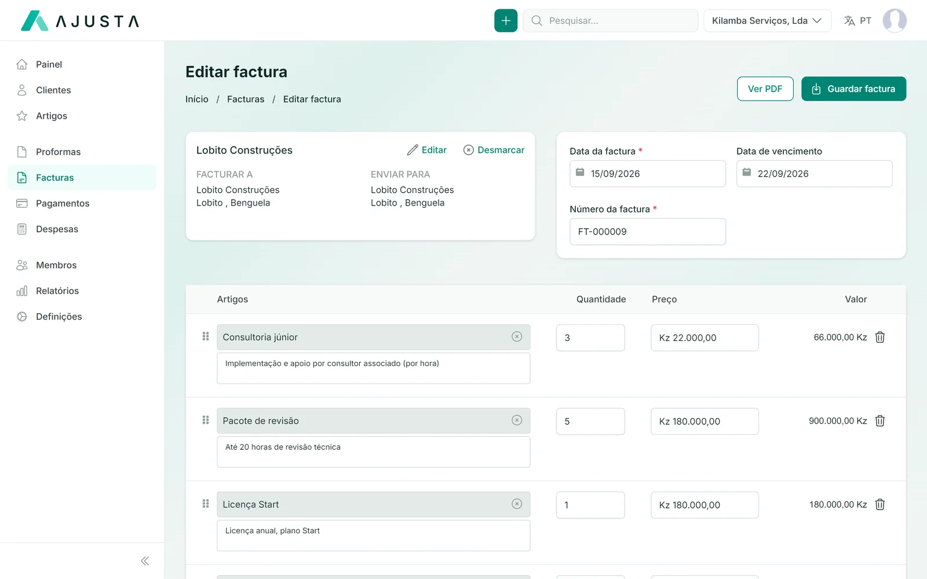
Task: Switch language via the PT translate icon
Action: pyautogui.click(x=857, y=21)
